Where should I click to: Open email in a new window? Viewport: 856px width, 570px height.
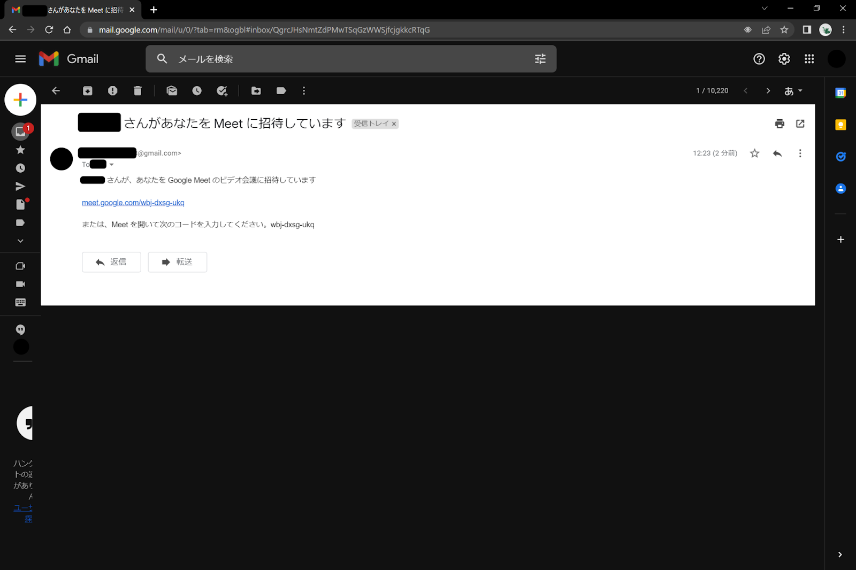click(x=800, y=124)
